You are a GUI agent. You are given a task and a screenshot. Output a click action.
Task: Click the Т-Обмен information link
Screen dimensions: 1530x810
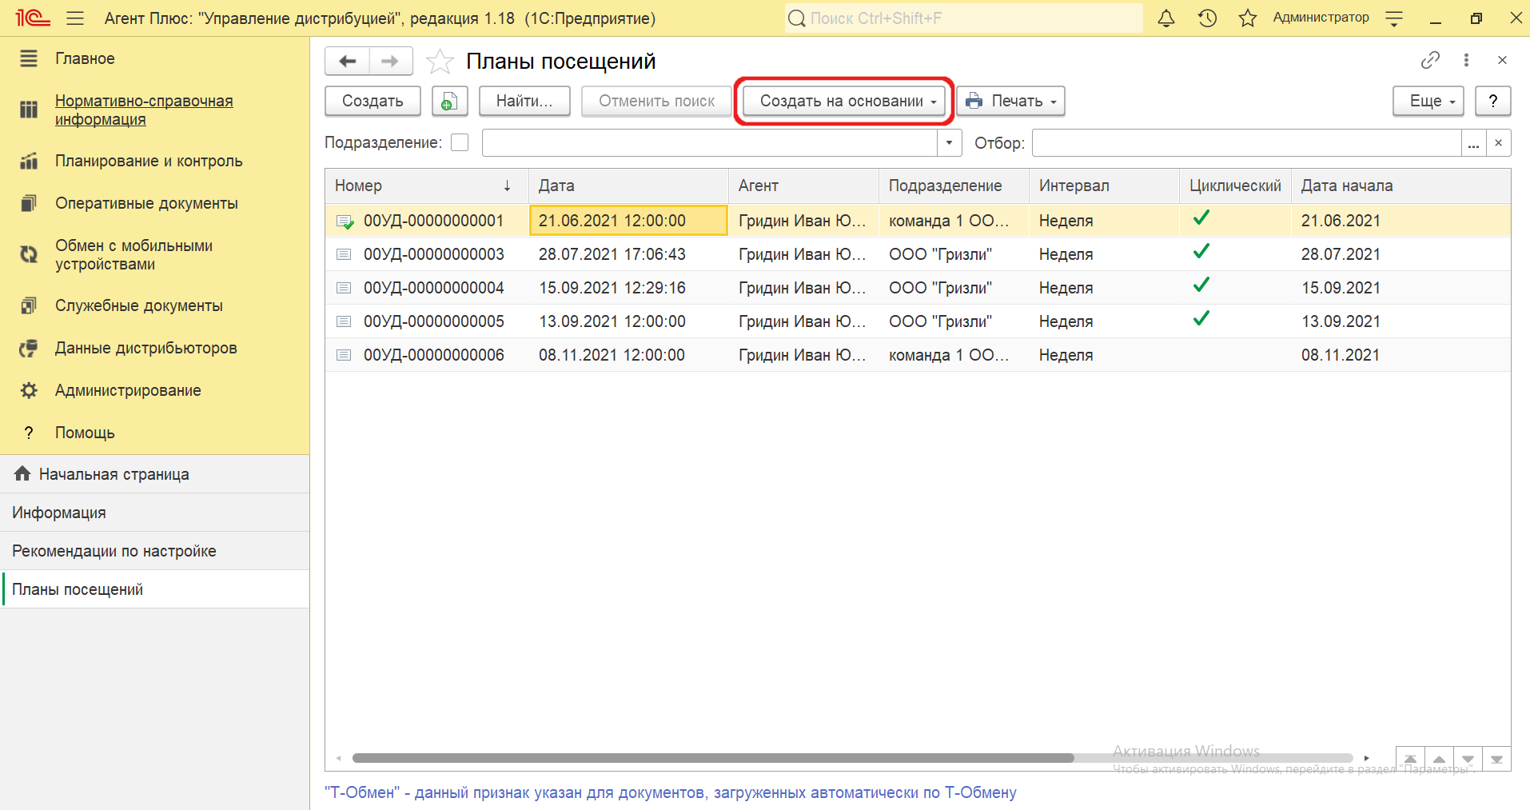pyautogui.click(x=670, y=792)
